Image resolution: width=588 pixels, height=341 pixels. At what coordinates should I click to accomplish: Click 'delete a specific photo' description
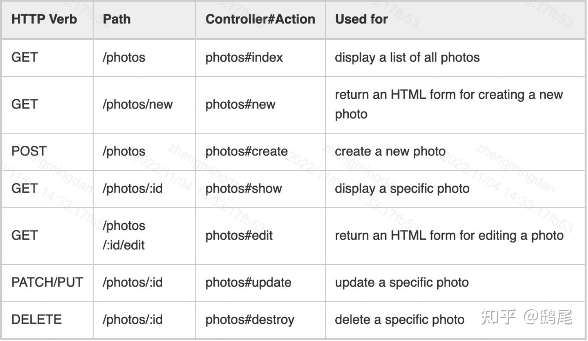pyautogui.click(x=400, y=320)
